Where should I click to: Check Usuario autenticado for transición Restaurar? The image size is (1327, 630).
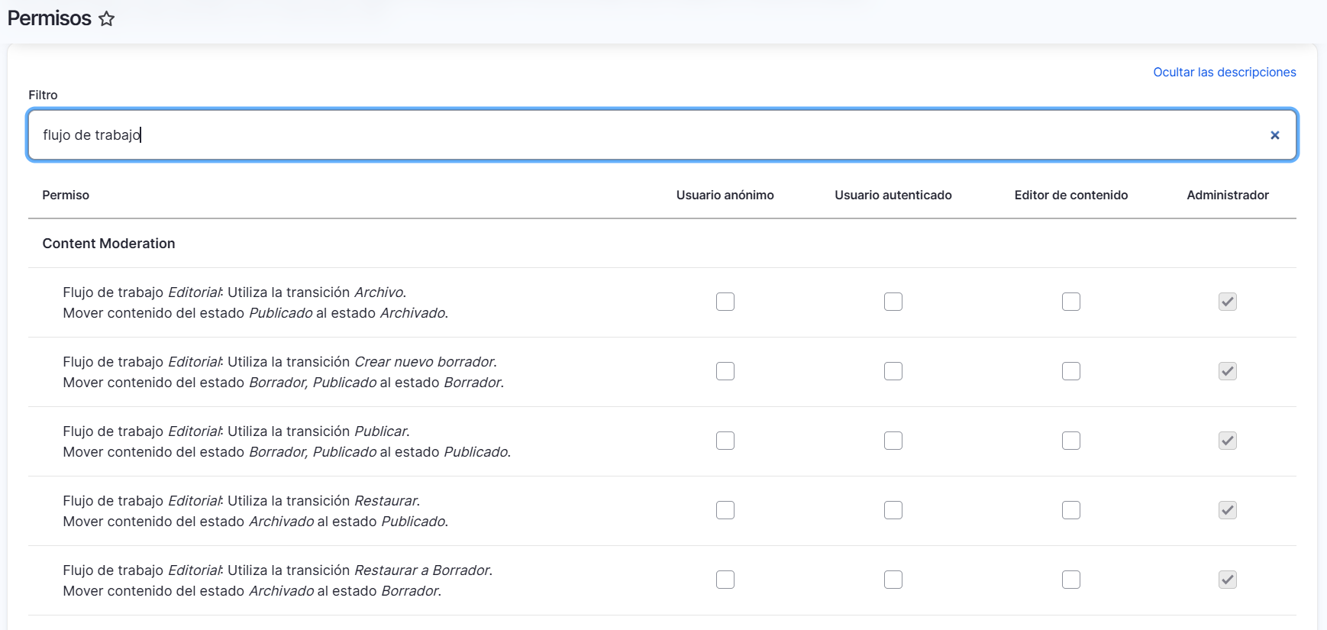tap(893, 510)
